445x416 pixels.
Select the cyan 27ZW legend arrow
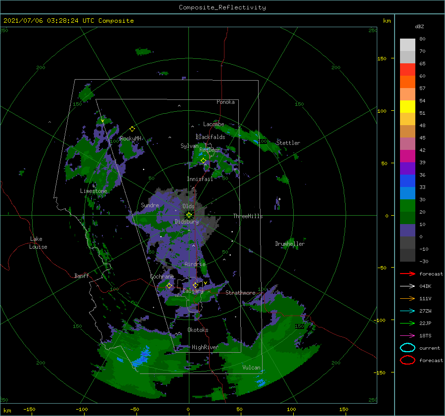[x=407, y=311]
